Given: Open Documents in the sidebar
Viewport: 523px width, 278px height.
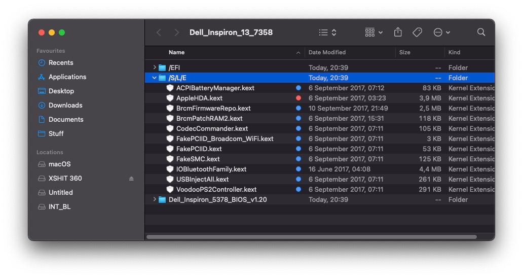Looking at the screenshot, I should 61,120.
